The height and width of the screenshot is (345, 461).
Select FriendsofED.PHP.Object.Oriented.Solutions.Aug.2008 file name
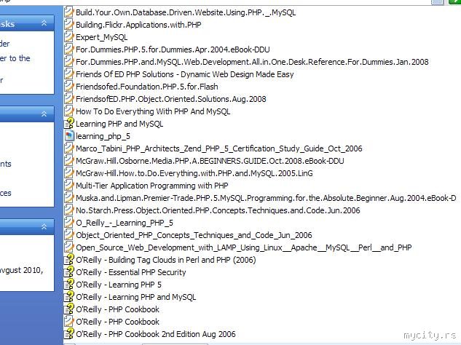coord(171,99)
